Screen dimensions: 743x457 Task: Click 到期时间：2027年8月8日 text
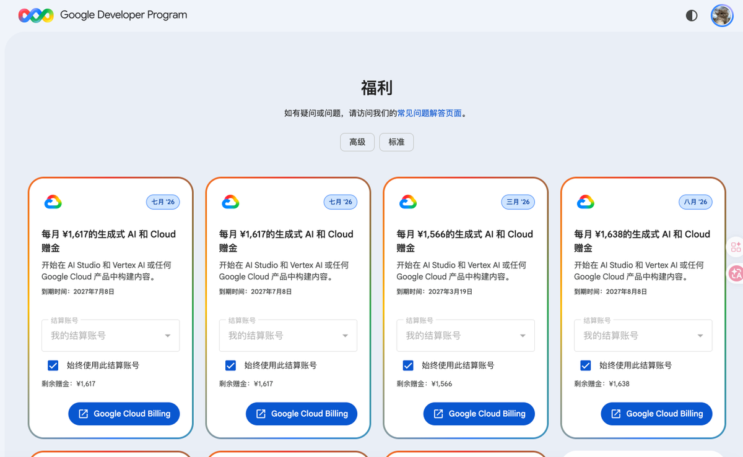point(610,291)
